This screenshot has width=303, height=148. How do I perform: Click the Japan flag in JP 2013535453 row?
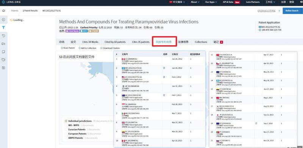(x=218, y=115)
